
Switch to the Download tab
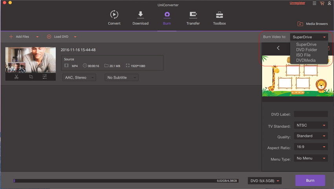pyautogui.click(x=140, y=18)
